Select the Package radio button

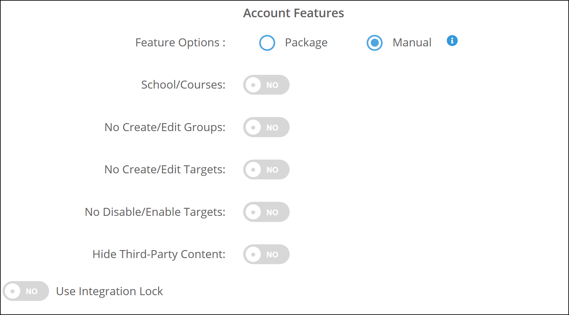(x=267, y=43)
